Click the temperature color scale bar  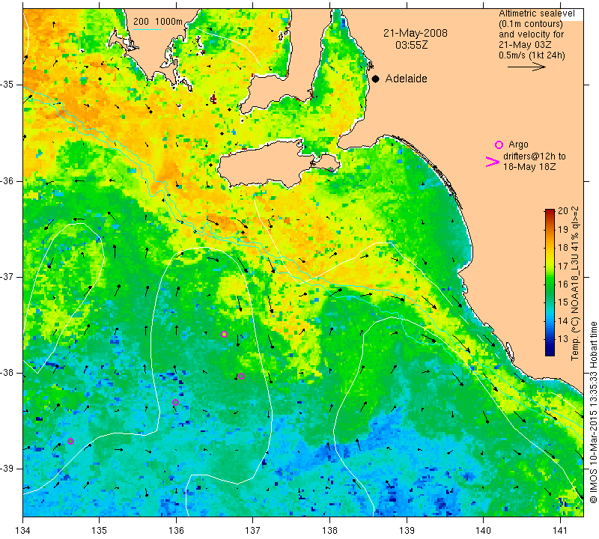click(550, 282)
